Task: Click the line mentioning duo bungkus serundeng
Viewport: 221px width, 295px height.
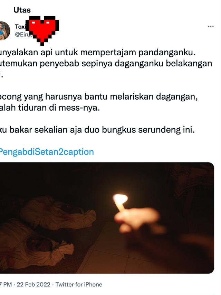Action: [x=97, y=130]
